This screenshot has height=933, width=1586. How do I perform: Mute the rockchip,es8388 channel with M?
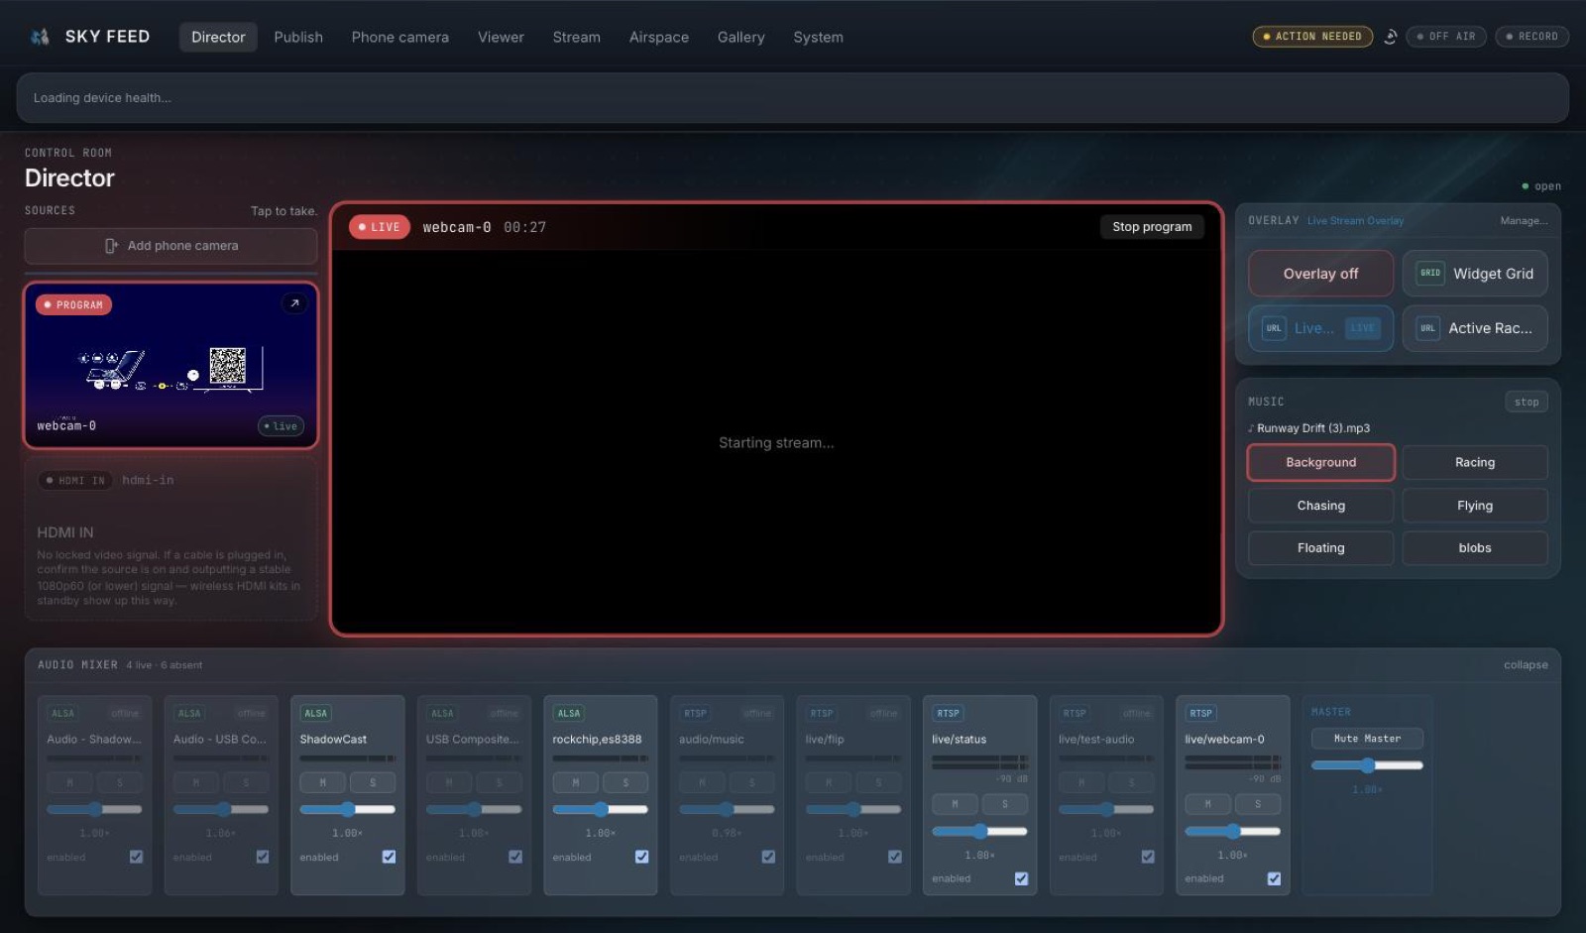click(575, 782)
